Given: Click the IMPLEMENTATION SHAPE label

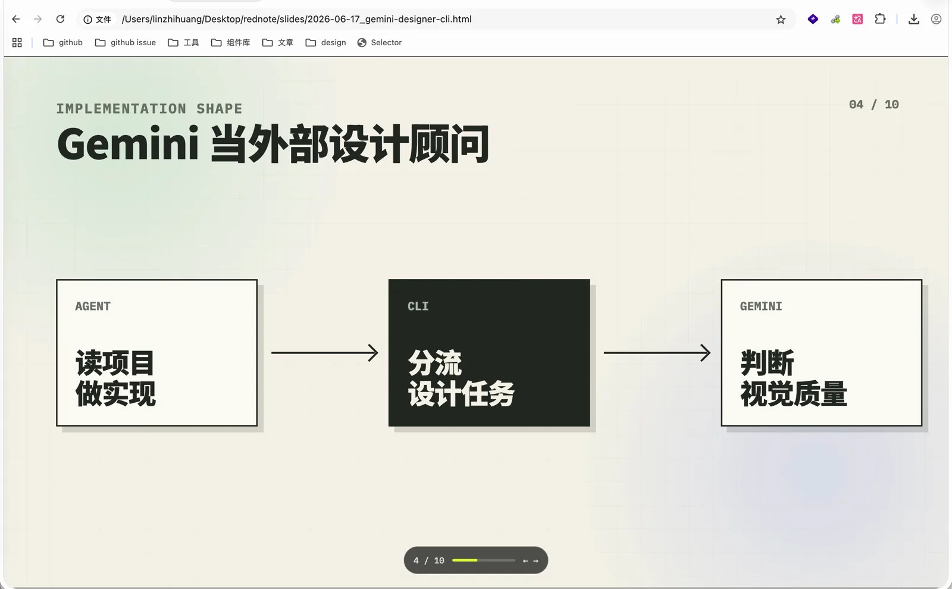Looking at the screenshot, I should pyautogui.click(x=149, y=109).
